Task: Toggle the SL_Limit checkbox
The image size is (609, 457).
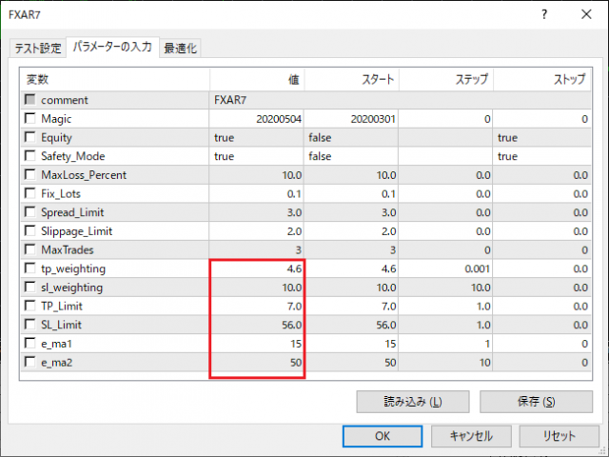Action: pos(29,324)
